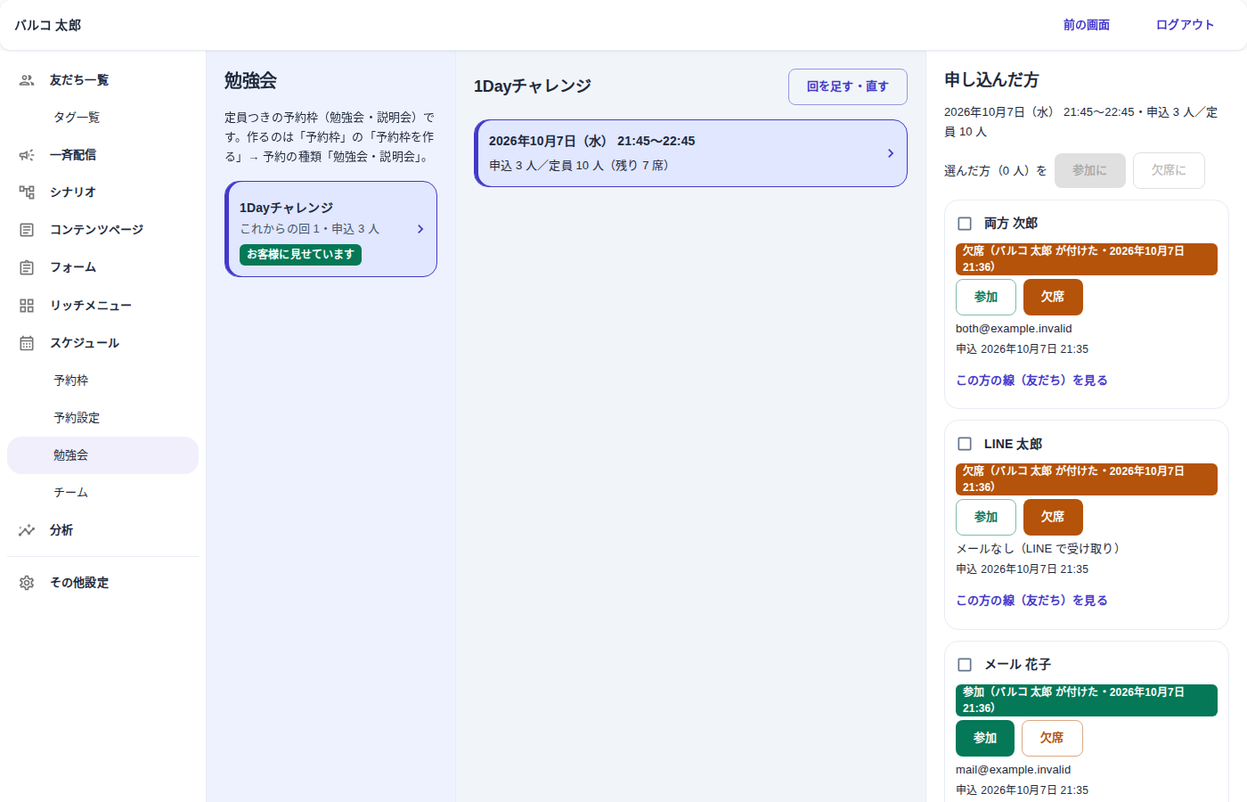Mark メール 花子 as 欠席
Viewport: 1247px width, 802px height.
pos(1052,738)
